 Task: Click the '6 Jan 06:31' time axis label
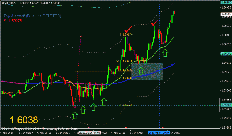click(x=63, y=133)
